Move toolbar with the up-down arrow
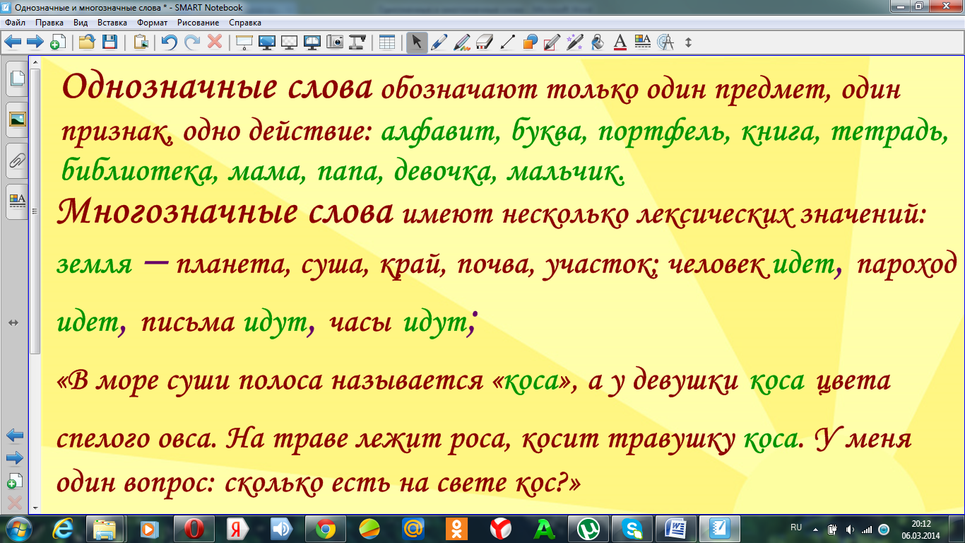 point(689,42)
